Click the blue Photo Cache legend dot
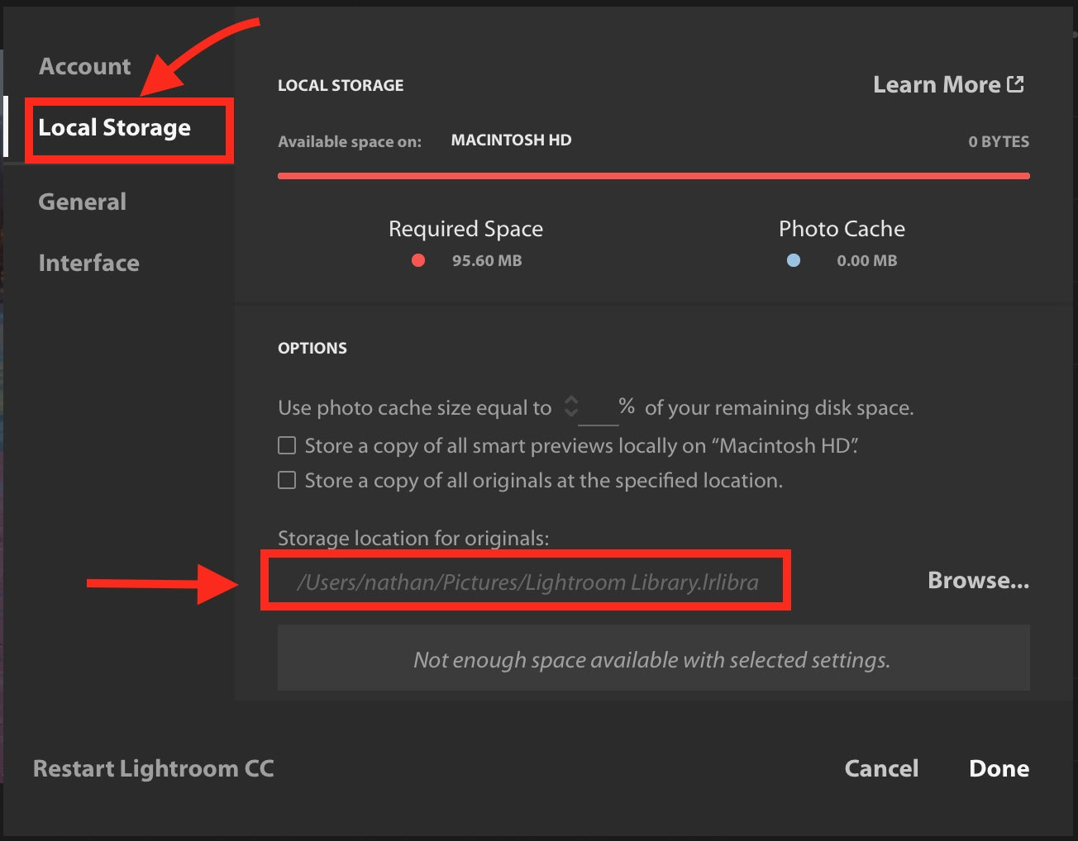Viewport: 1078px width, 841px height. [x=794, y=260]
